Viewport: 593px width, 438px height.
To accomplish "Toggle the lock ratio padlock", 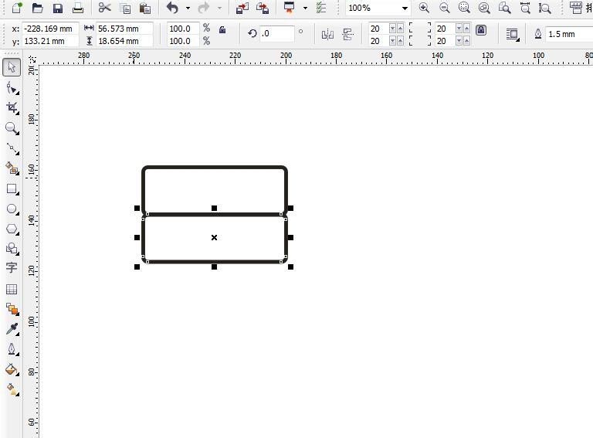I will (x=222, y=30).
